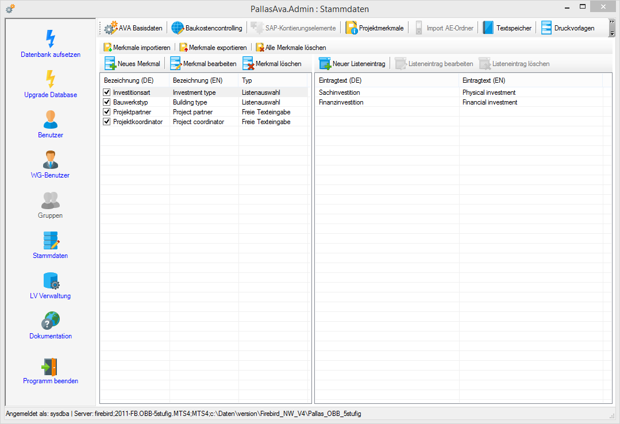
Task: Click the Bezeichnung (EN) column header
Action: 204,80
